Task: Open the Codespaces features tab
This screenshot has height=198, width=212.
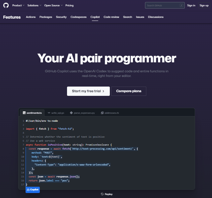Action: coord(79,17)
